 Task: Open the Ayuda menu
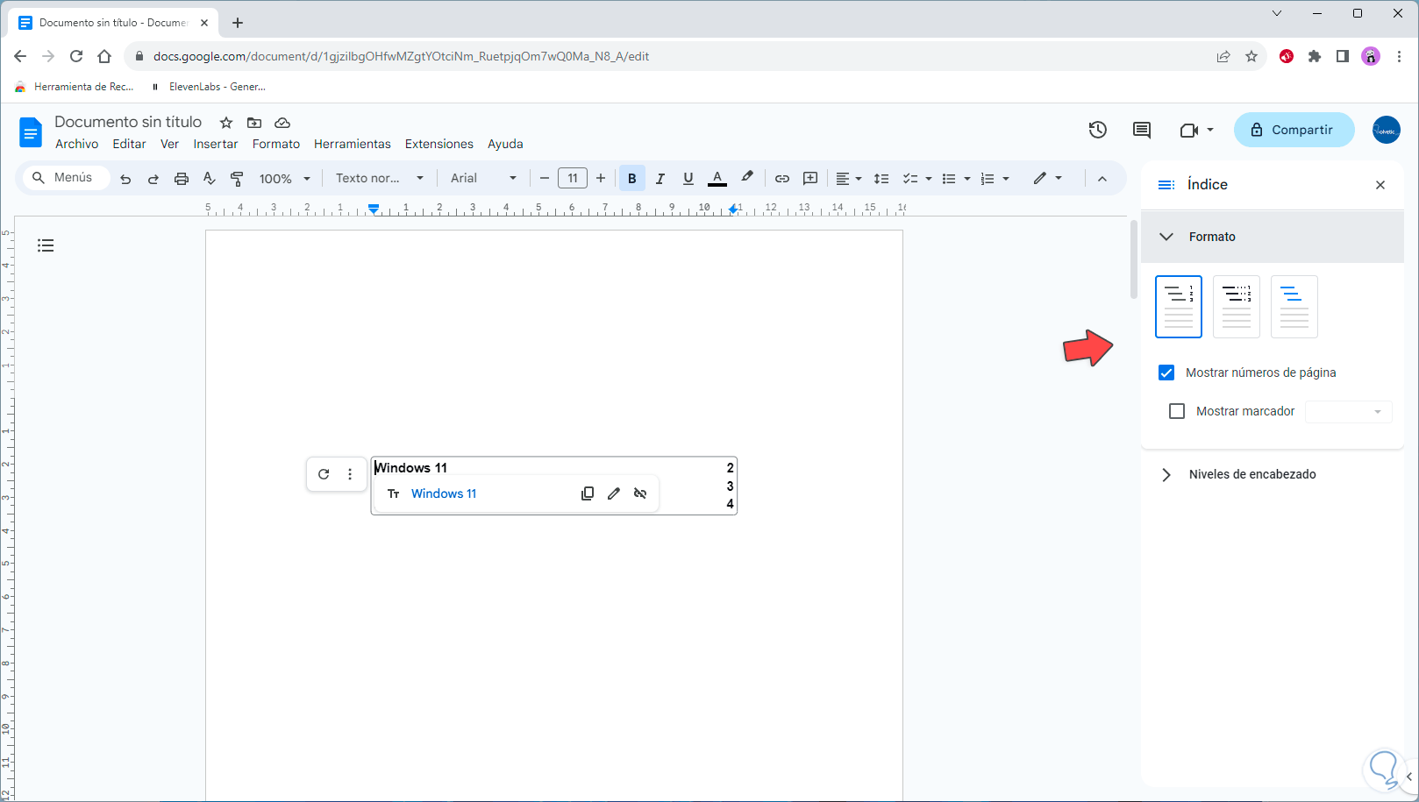[505, 145]
